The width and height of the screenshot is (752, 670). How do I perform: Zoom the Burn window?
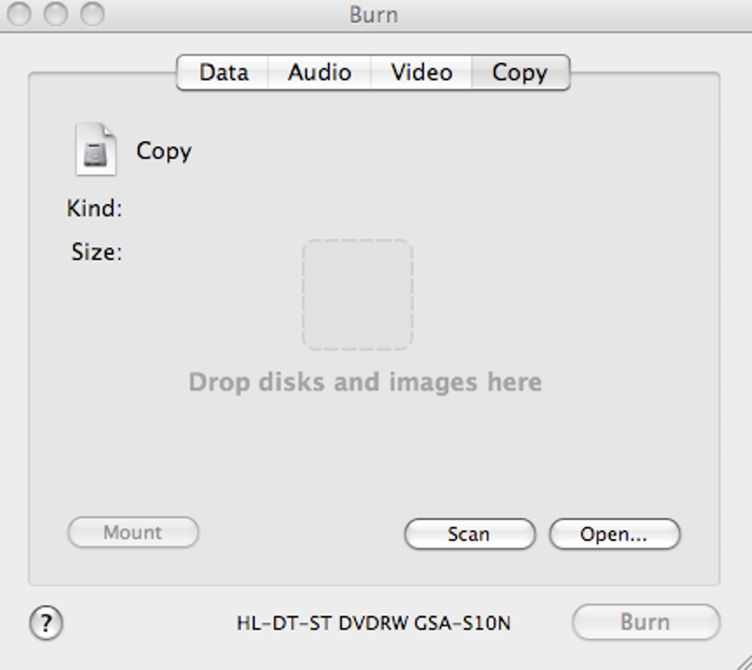pyautogui.click(x=92, y=14)
